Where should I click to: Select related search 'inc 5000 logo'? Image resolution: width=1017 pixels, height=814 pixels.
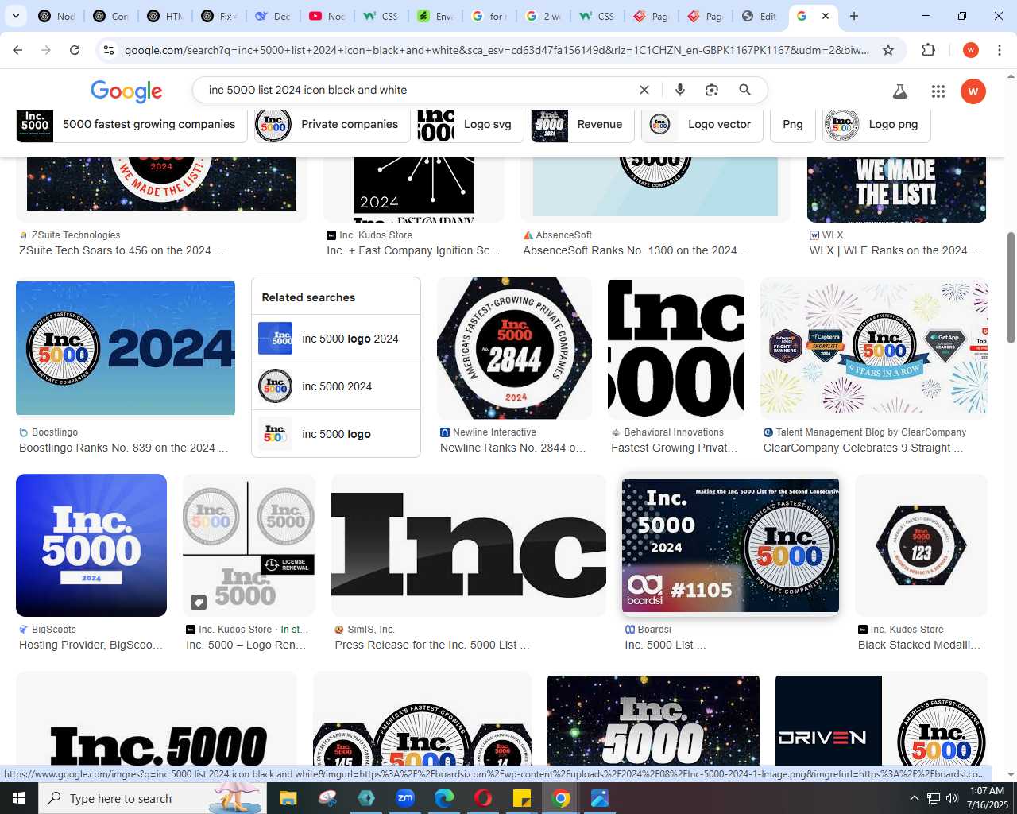coord(336,434)
